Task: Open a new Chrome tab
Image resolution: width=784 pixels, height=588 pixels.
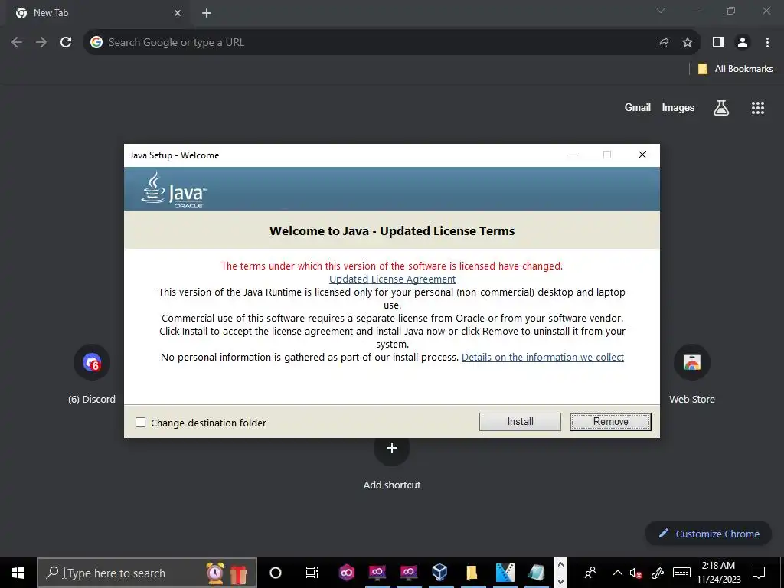Action: [x=207, y=13]
